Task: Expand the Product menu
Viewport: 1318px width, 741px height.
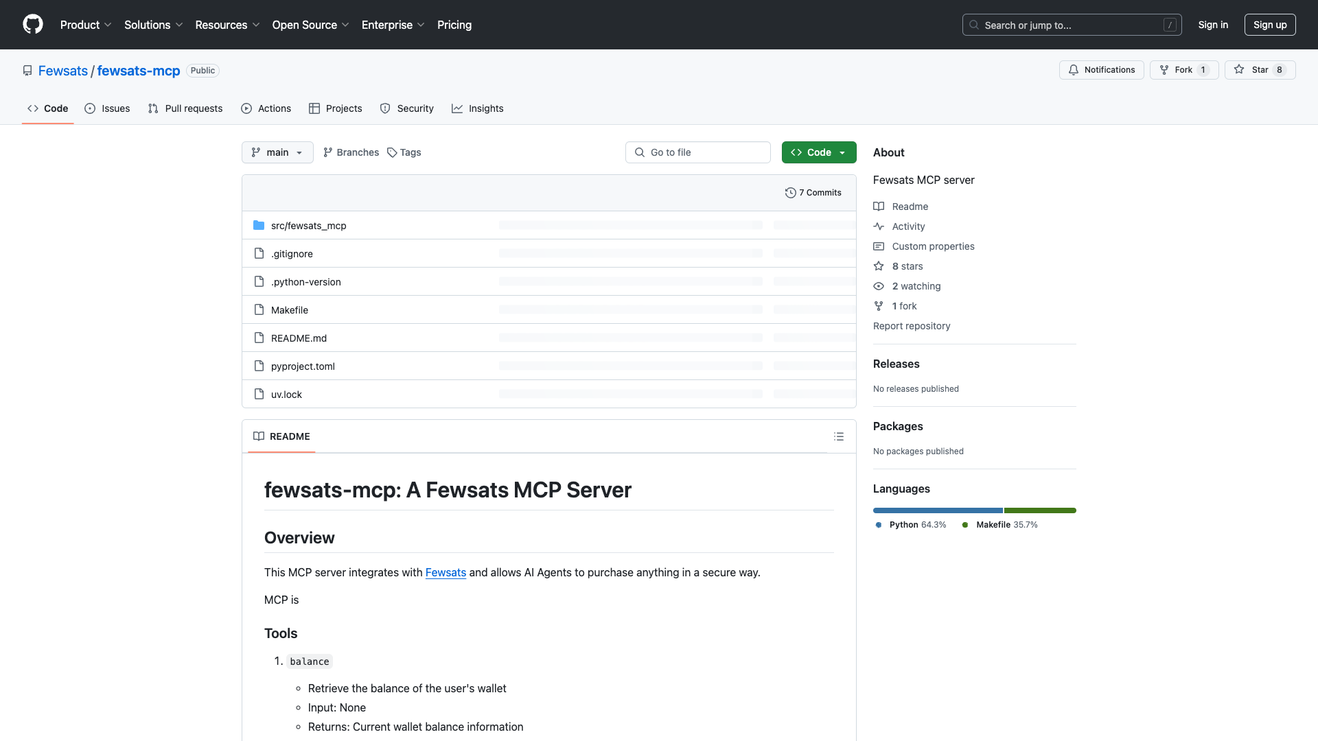Action: pos(85,25)
